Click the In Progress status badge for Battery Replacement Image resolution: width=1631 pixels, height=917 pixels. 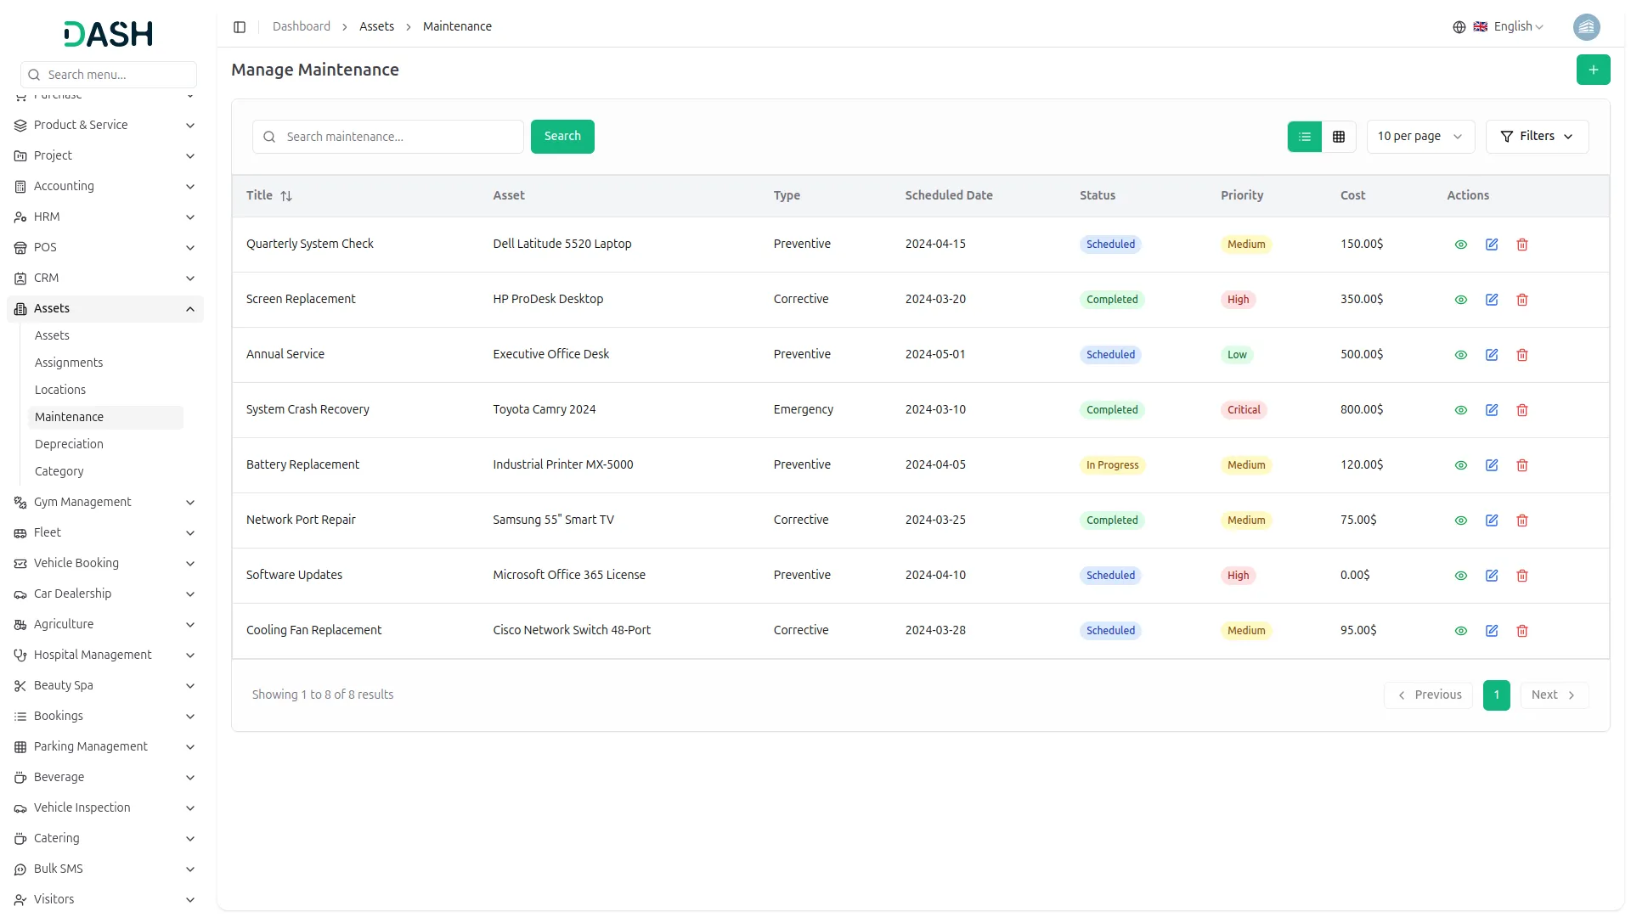tap(1112, 464)
